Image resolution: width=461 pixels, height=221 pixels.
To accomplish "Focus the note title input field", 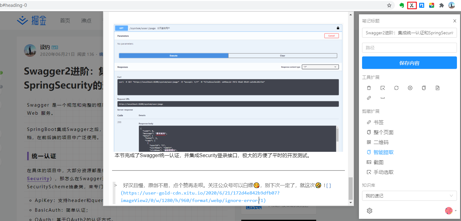I will [x=410, y=33].
